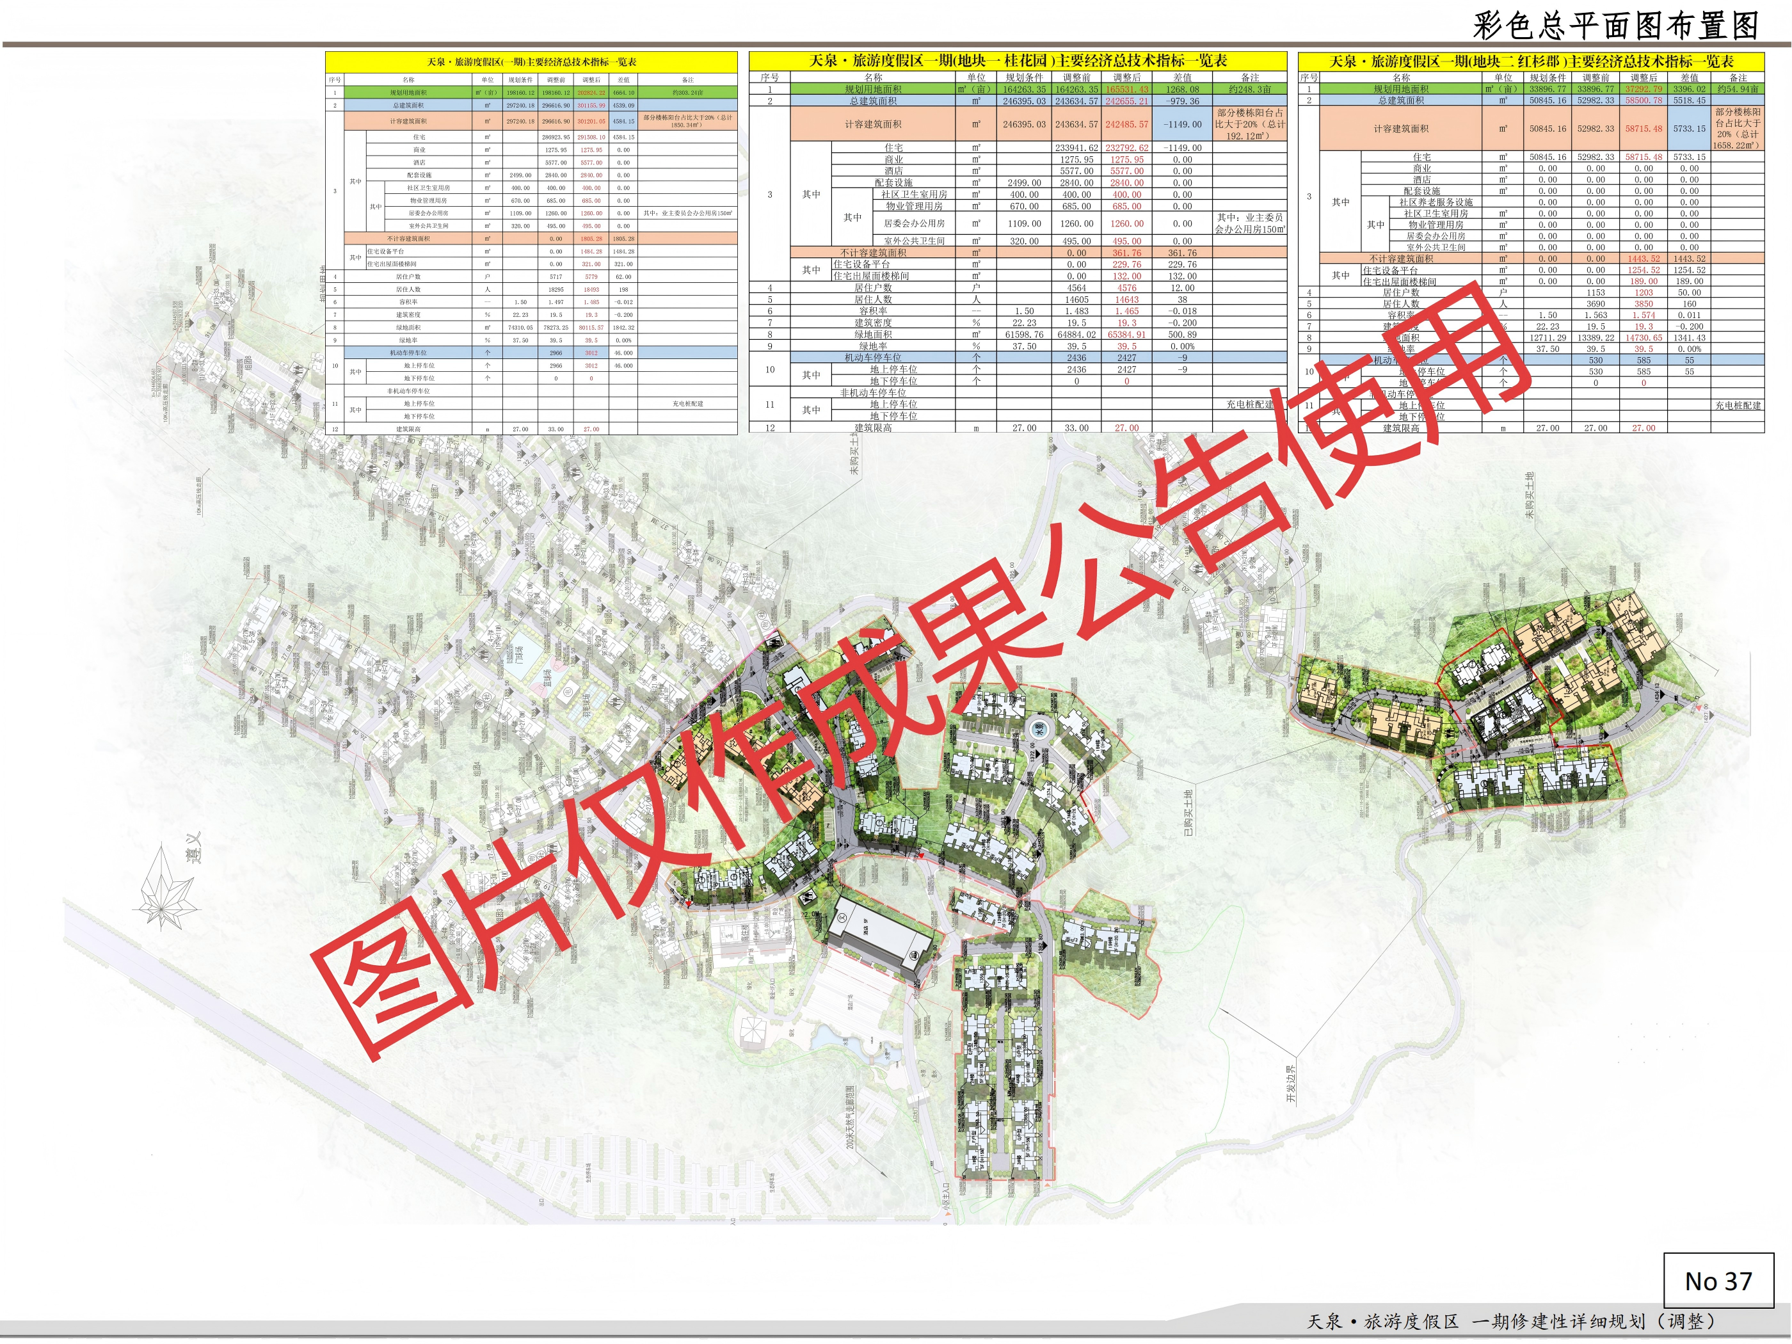Select the difference value 1341.43
Image resolution: width=1792 pixels, height=1344 pixels.
click(1689, 338)
